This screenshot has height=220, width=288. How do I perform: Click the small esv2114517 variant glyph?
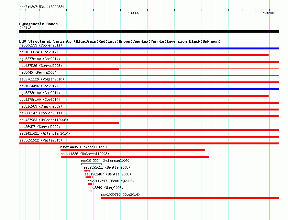[91, 184]
